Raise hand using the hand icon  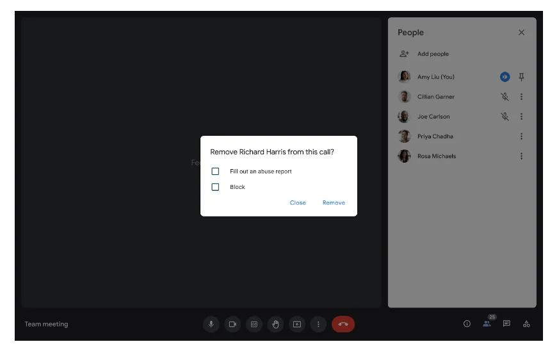[x=275, y=324]
